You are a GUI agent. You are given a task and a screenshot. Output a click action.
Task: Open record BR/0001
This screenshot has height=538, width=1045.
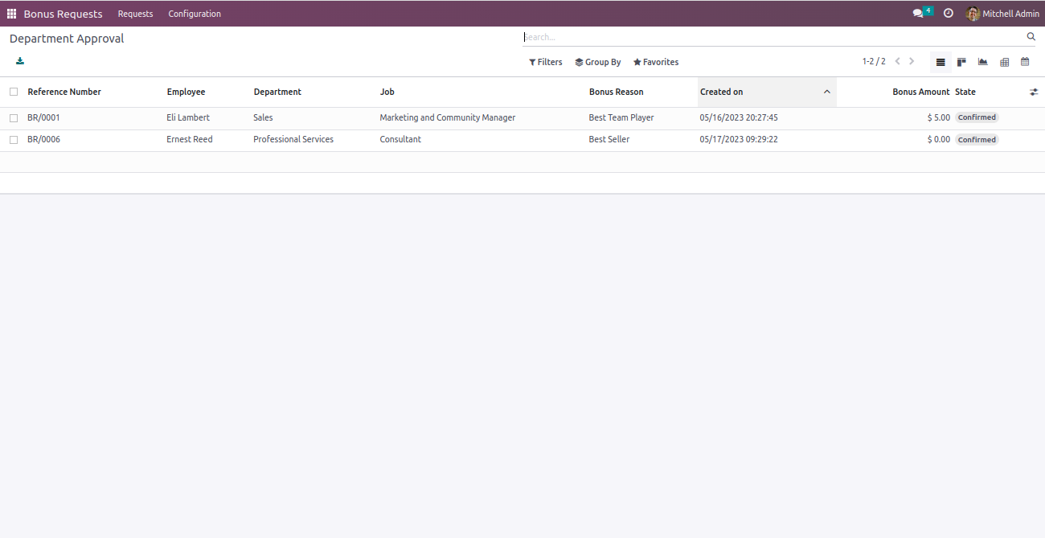click(x=43, y=117)
